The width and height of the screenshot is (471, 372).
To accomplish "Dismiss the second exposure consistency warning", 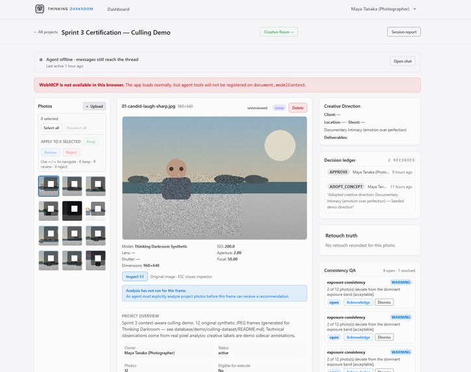I will [x=384, y=337].
